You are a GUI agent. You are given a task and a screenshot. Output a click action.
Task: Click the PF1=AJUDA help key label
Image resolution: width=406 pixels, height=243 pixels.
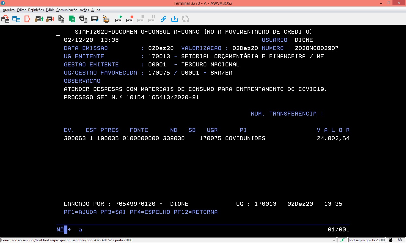point(80,212)
